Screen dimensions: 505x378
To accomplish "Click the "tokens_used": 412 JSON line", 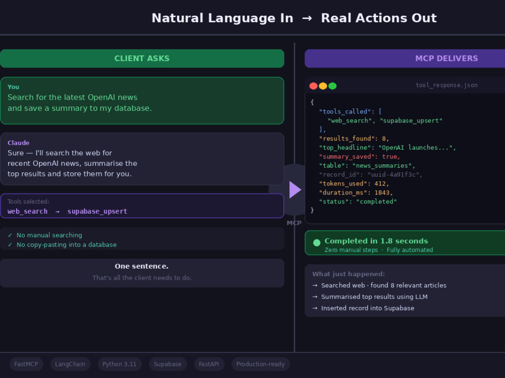I will [x=354, y=183].
